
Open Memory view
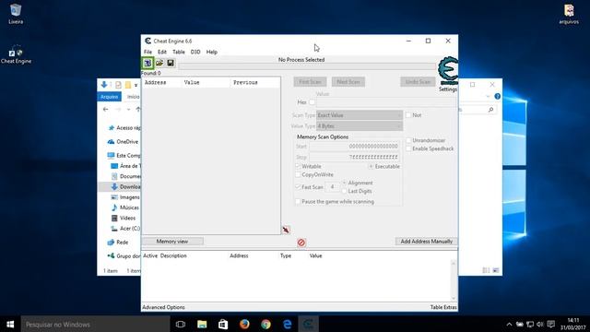[172, 242]
